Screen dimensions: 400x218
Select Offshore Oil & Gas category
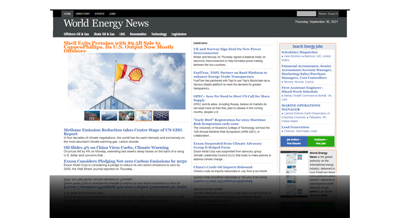coord(76,34)
